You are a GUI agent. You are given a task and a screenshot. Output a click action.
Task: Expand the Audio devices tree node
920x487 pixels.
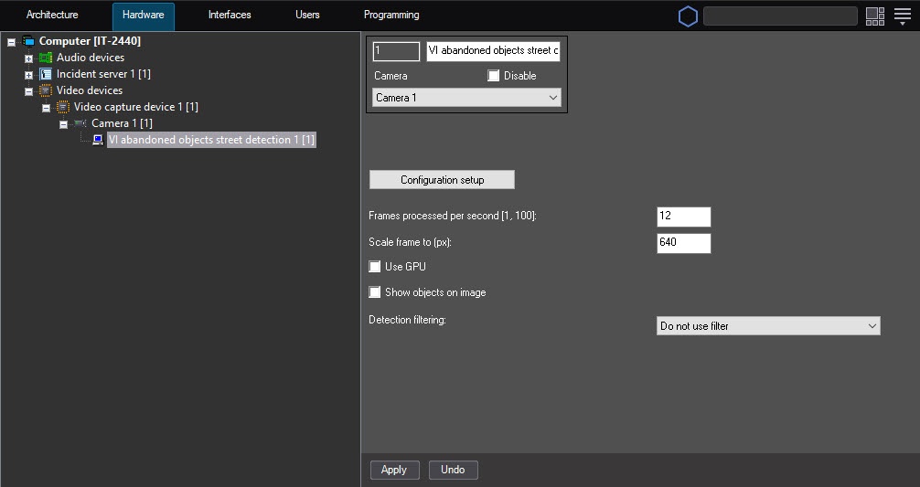pyautogui.click(x=28, y=58)
